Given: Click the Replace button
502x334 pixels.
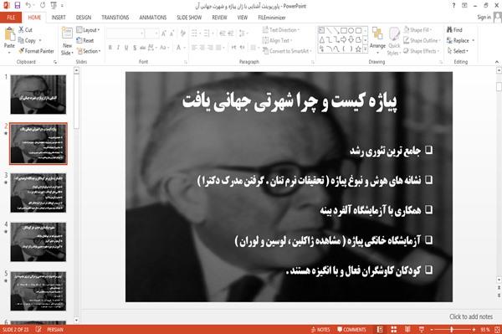Looking at the screenshot, I should coord(461,40).
